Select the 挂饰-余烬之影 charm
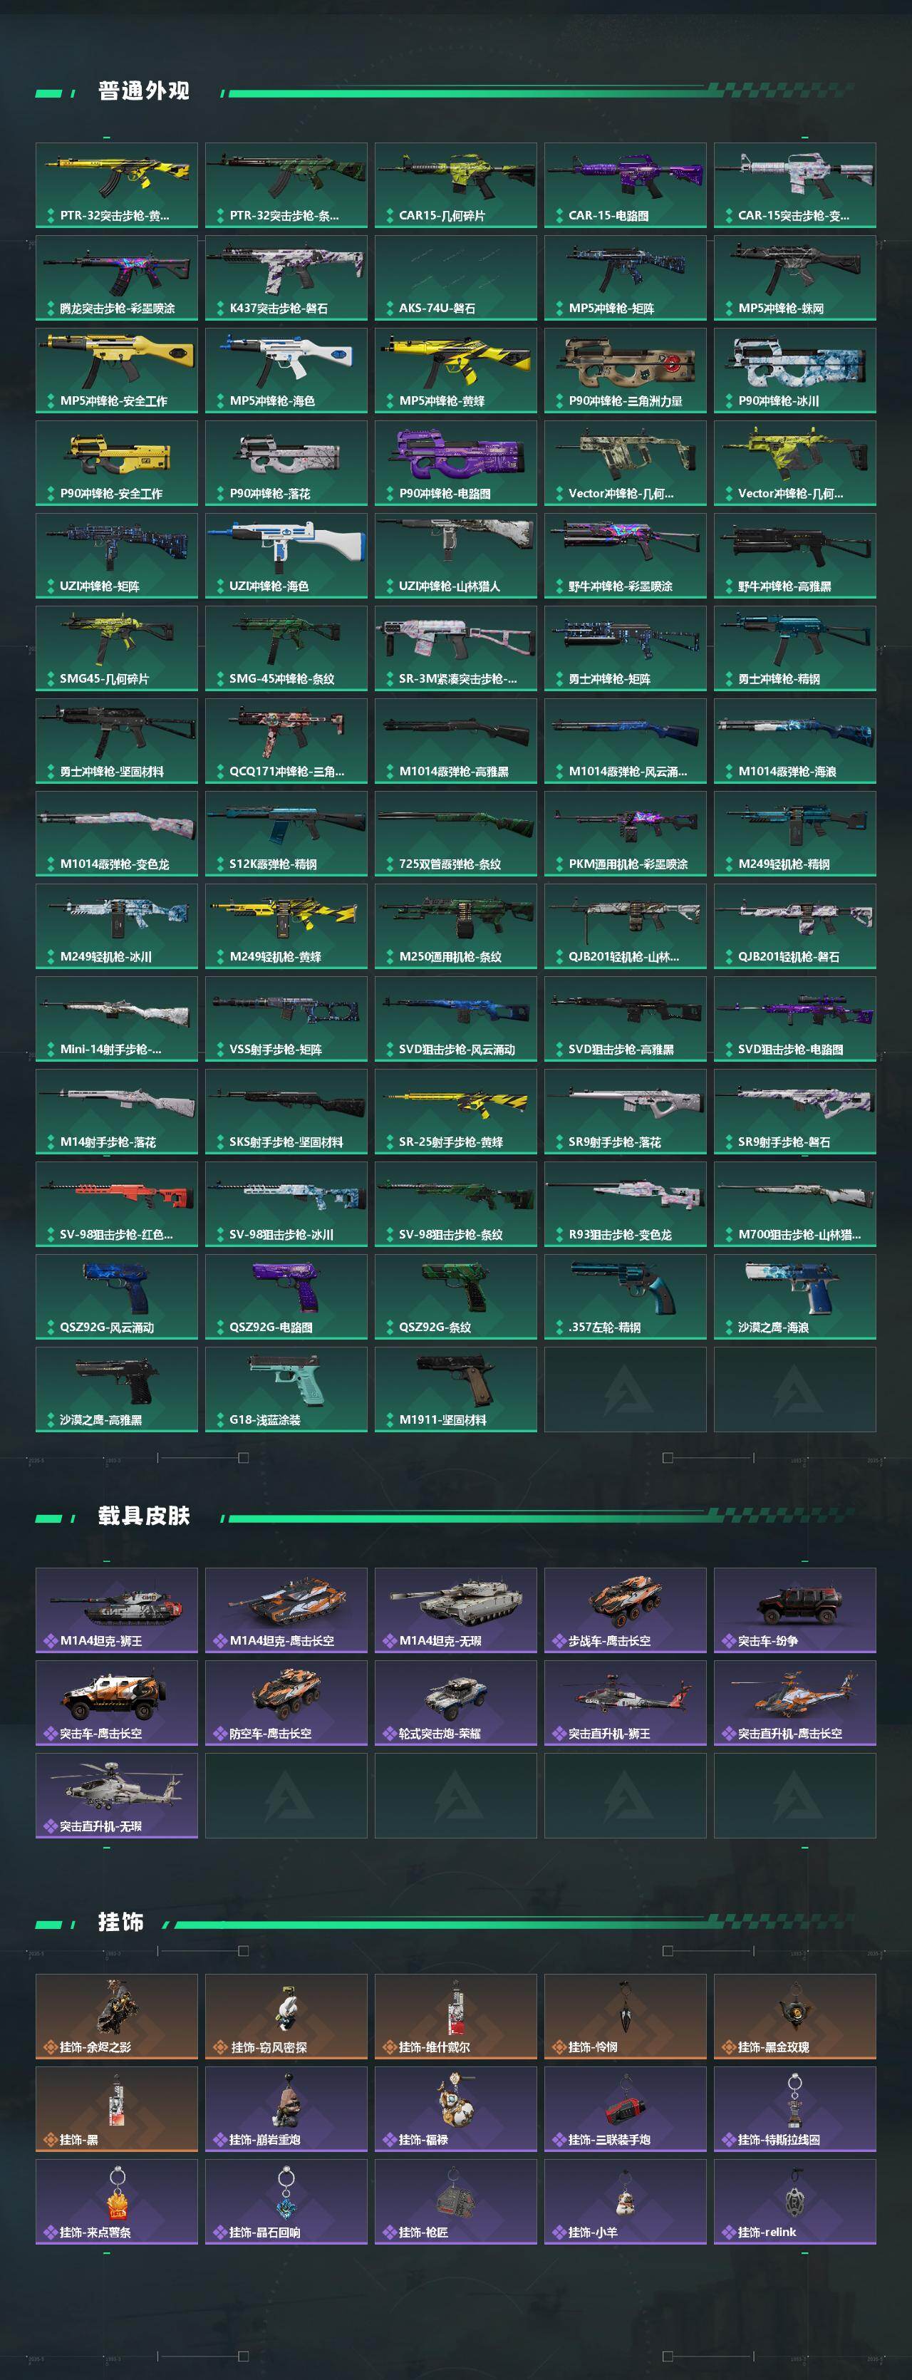The width and height of the screenshot is (912, 2380). 116,2017
